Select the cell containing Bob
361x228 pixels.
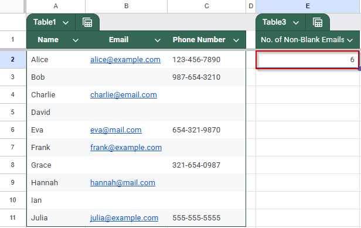click(x=56, y=77)
